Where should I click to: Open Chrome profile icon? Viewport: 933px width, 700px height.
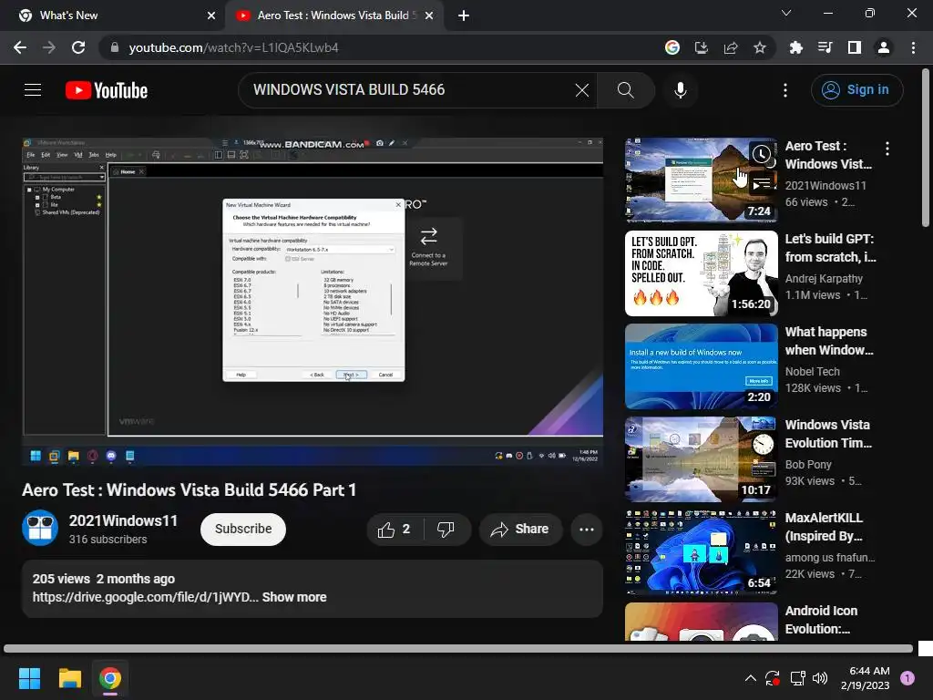(884, 47)
